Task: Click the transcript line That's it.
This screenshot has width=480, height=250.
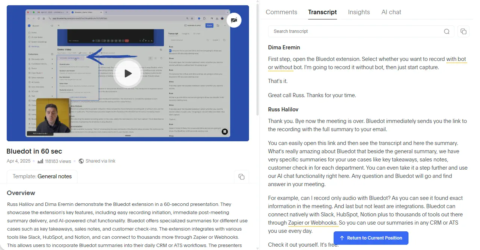Action: 278,81
